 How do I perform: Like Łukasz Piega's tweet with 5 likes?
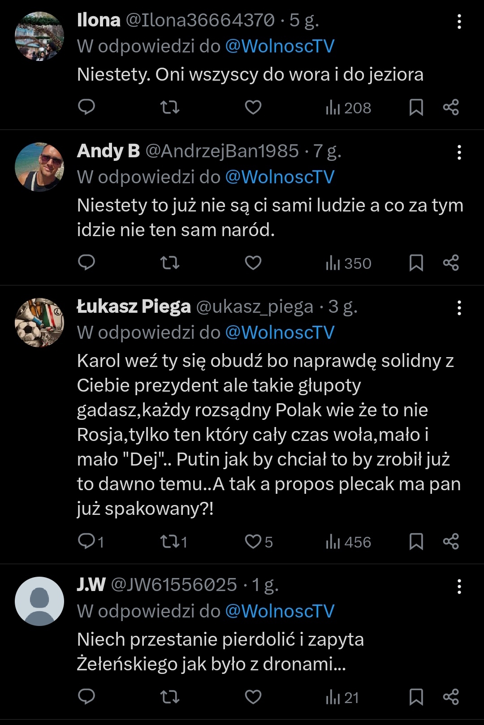tap(259, 541)
